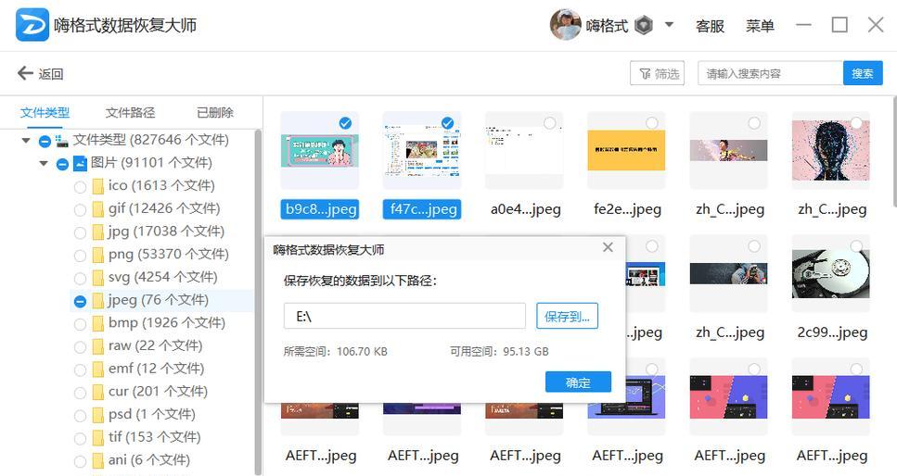
Task: Select the 2c99...jpeg thumbnail radio
Action: point(856,246)
